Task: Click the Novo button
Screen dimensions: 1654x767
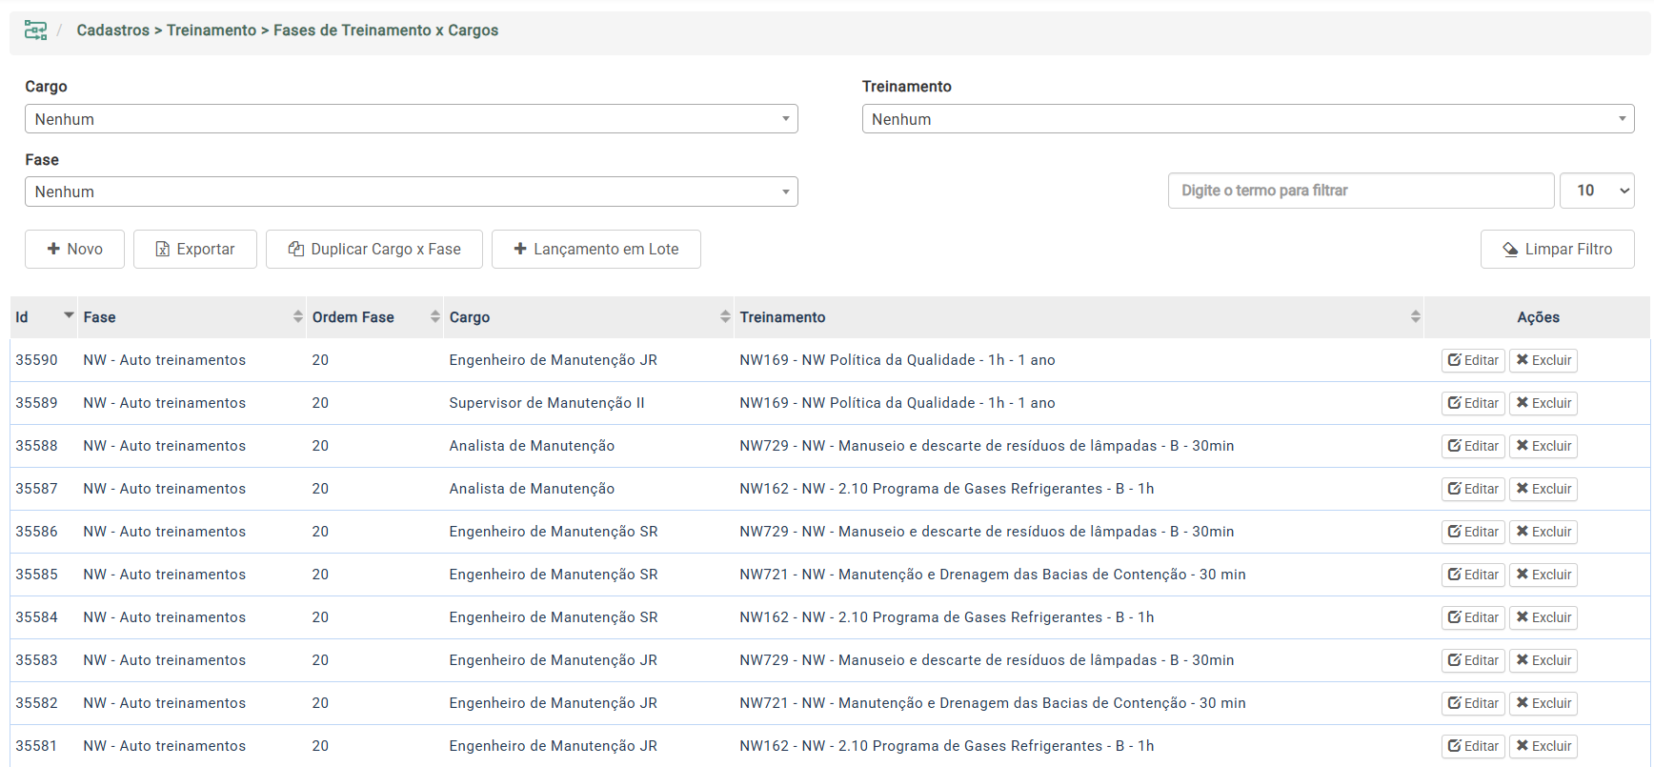Action: coord(74,249)
